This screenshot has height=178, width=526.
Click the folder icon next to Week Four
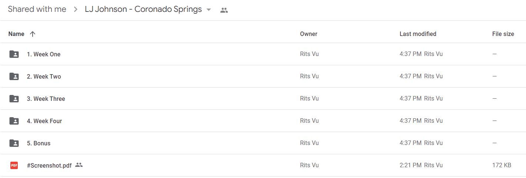[x=14, y=121]
